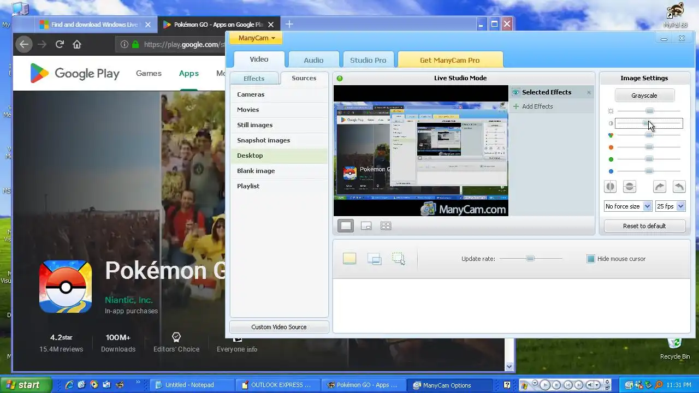Select the Sources tab
Viewport: 699px width, 393px height.
[304, 78]
